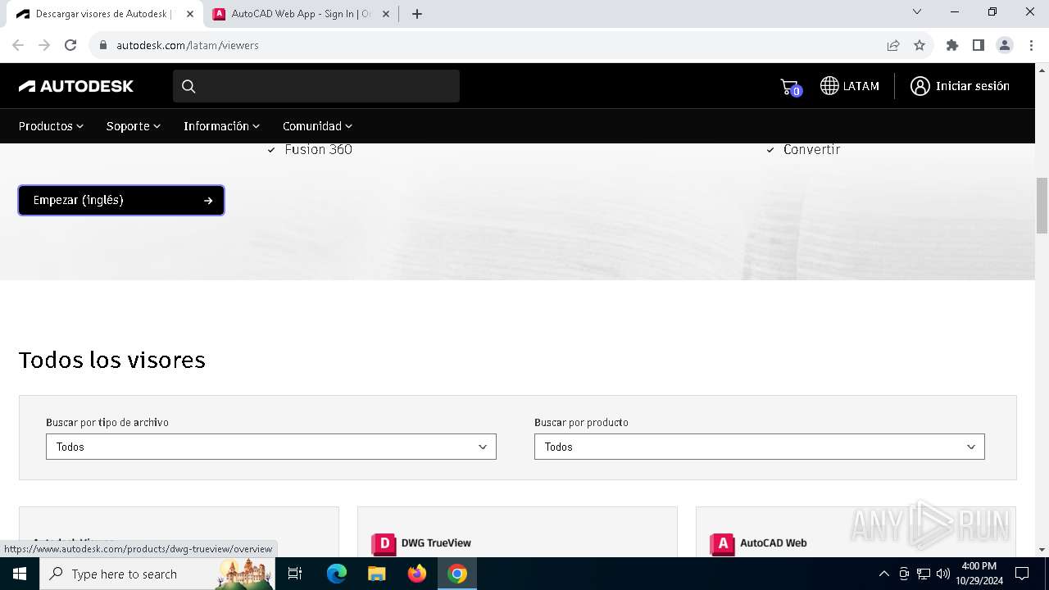Show hidden system tray icons
The image size is (1049, 590).
[x=883, y=574]
